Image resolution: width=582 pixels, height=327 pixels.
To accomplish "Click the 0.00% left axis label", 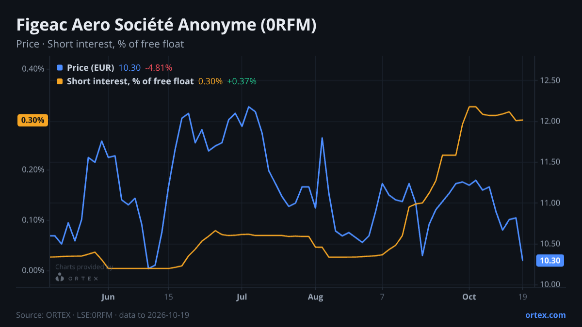I will (x=33, y=270).
